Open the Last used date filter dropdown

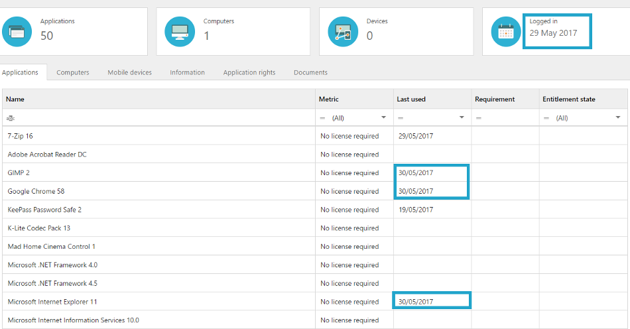coord(462,117)
